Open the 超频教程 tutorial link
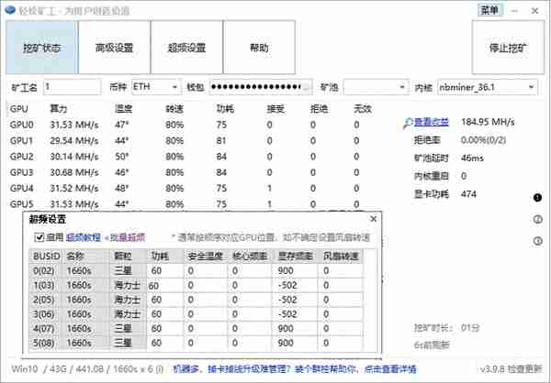This screenshot has height=383, width=551. (84, 237)
